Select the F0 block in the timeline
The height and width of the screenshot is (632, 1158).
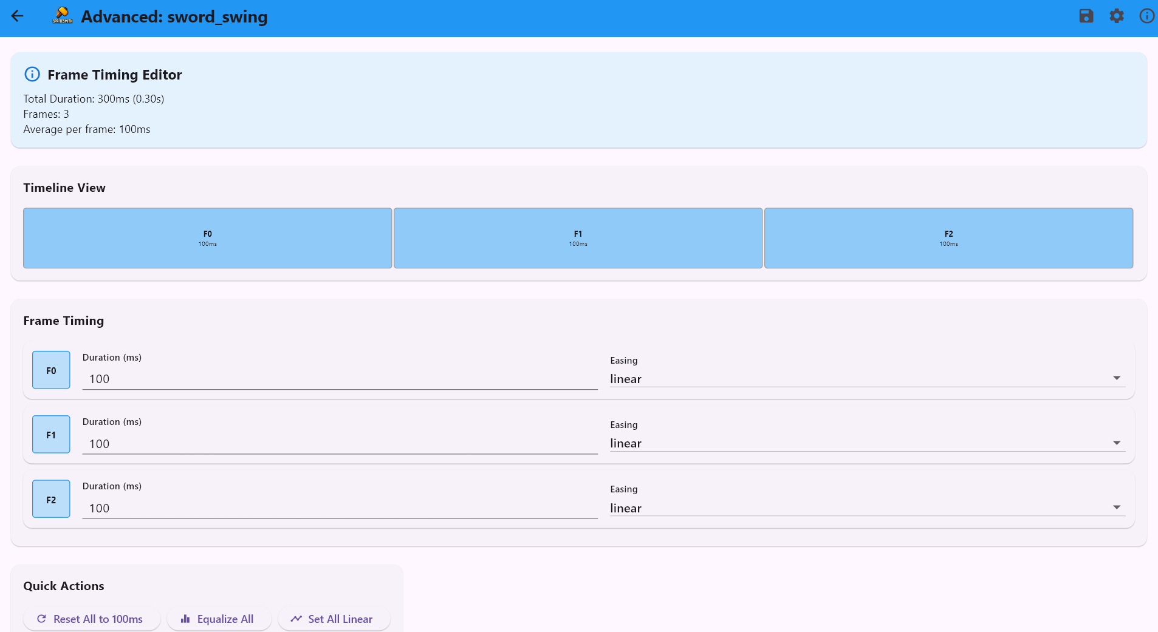(208, 238)
